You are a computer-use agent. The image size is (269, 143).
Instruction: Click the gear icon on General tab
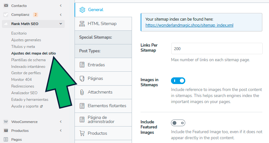click(82, 10)
